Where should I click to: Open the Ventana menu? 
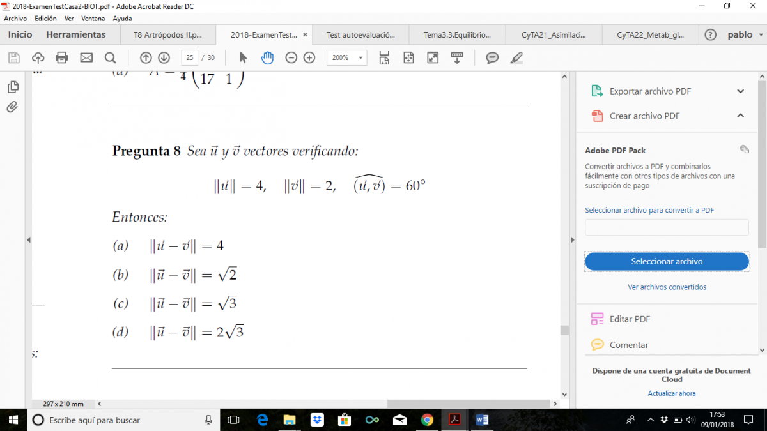pyautogui.click(x=93, y=19)
